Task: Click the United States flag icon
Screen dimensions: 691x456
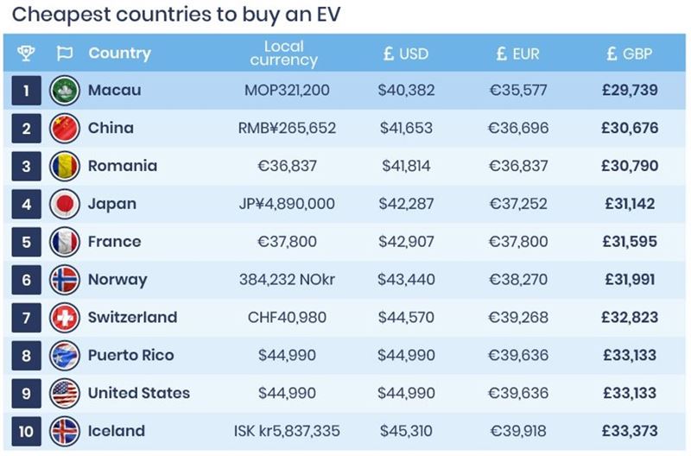Action: click(65, 393)
